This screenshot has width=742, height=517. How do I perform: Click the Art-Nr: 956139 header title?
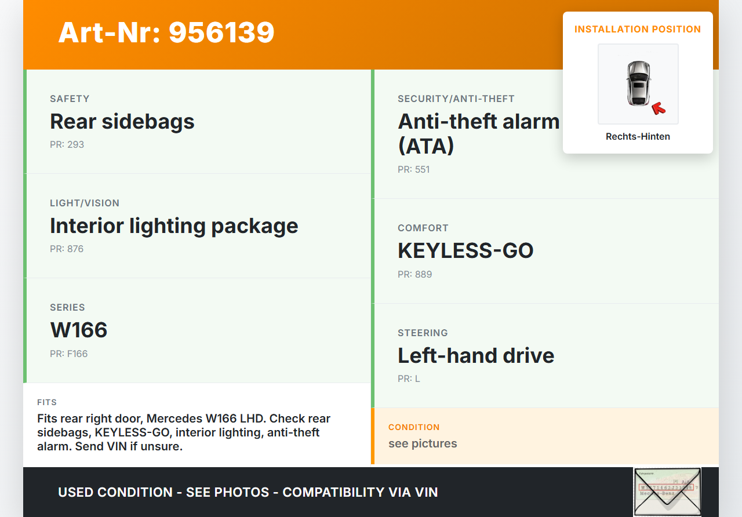(166, 32)
